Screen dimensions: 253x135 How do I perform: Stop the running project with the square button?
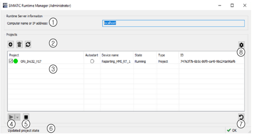26,117
